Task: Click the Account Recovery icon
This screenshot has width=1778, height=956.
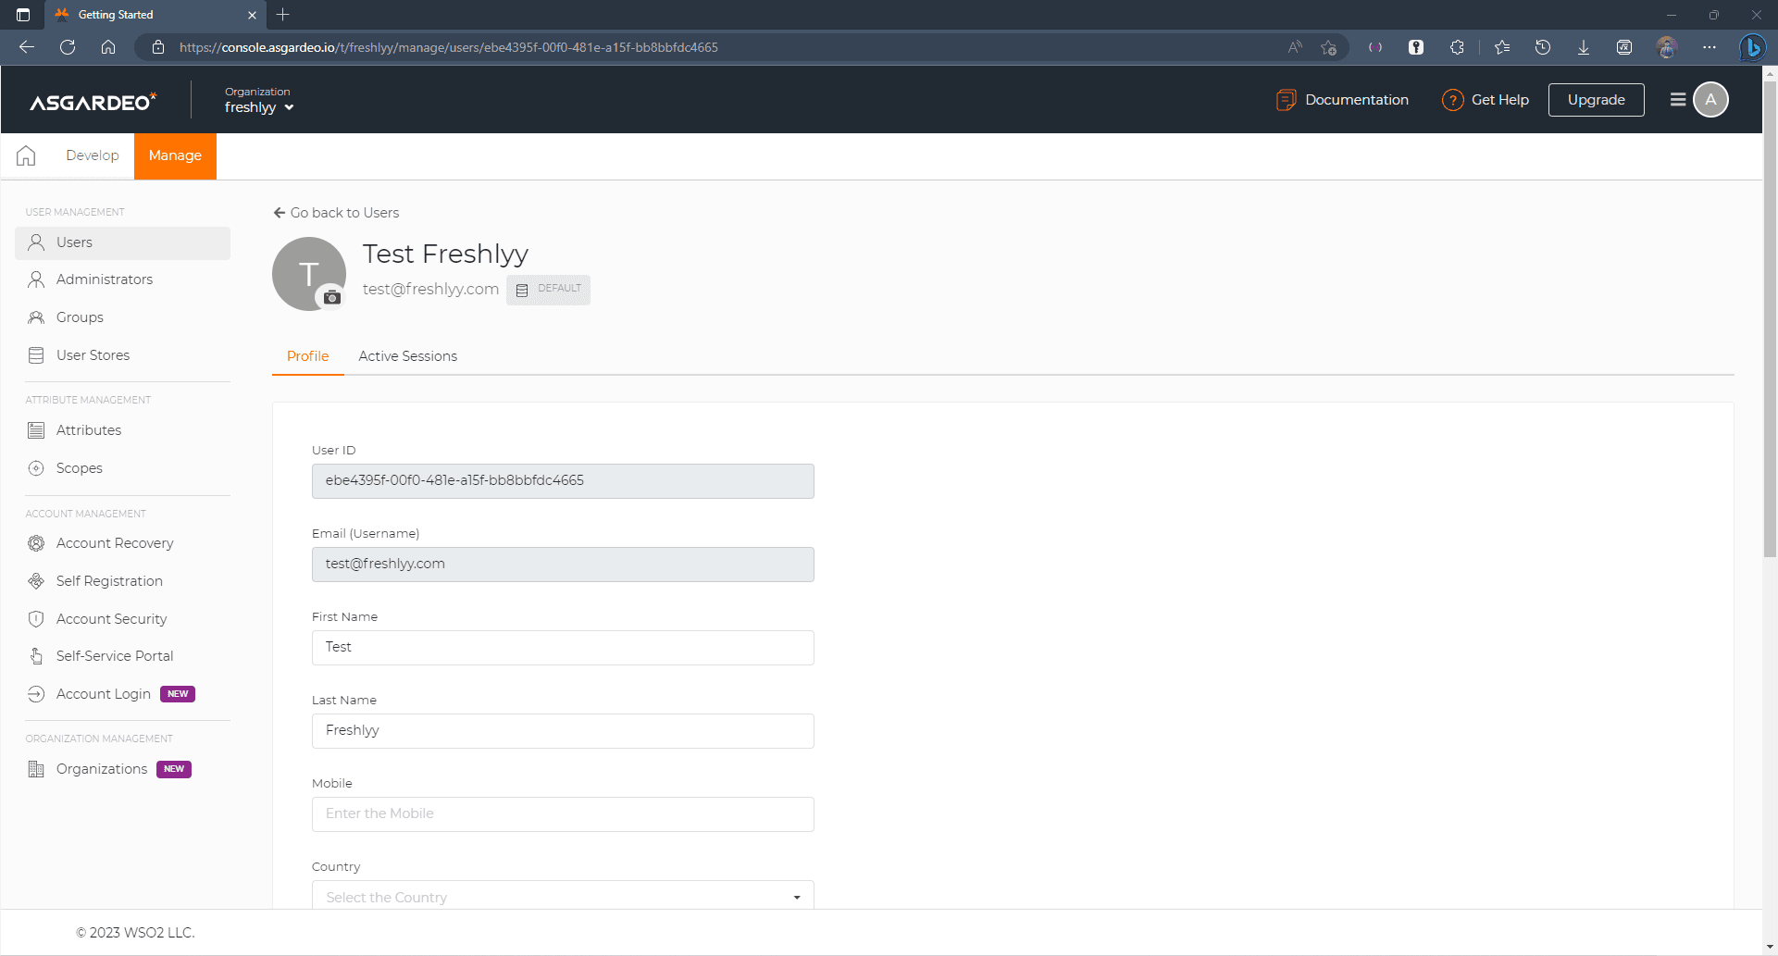Action: point(36,543)
